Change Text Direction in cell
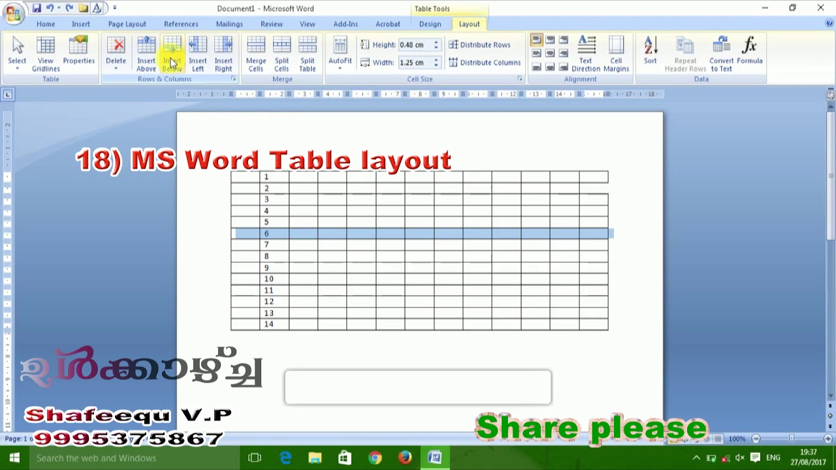Image resolution: width=836 pixels, height=470 pixels. 586,54
